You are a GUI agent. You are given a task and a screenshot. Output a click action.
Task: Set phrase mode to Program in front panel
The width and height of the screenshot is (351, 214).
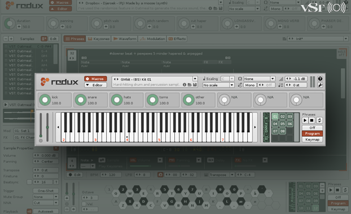point(312,133)
